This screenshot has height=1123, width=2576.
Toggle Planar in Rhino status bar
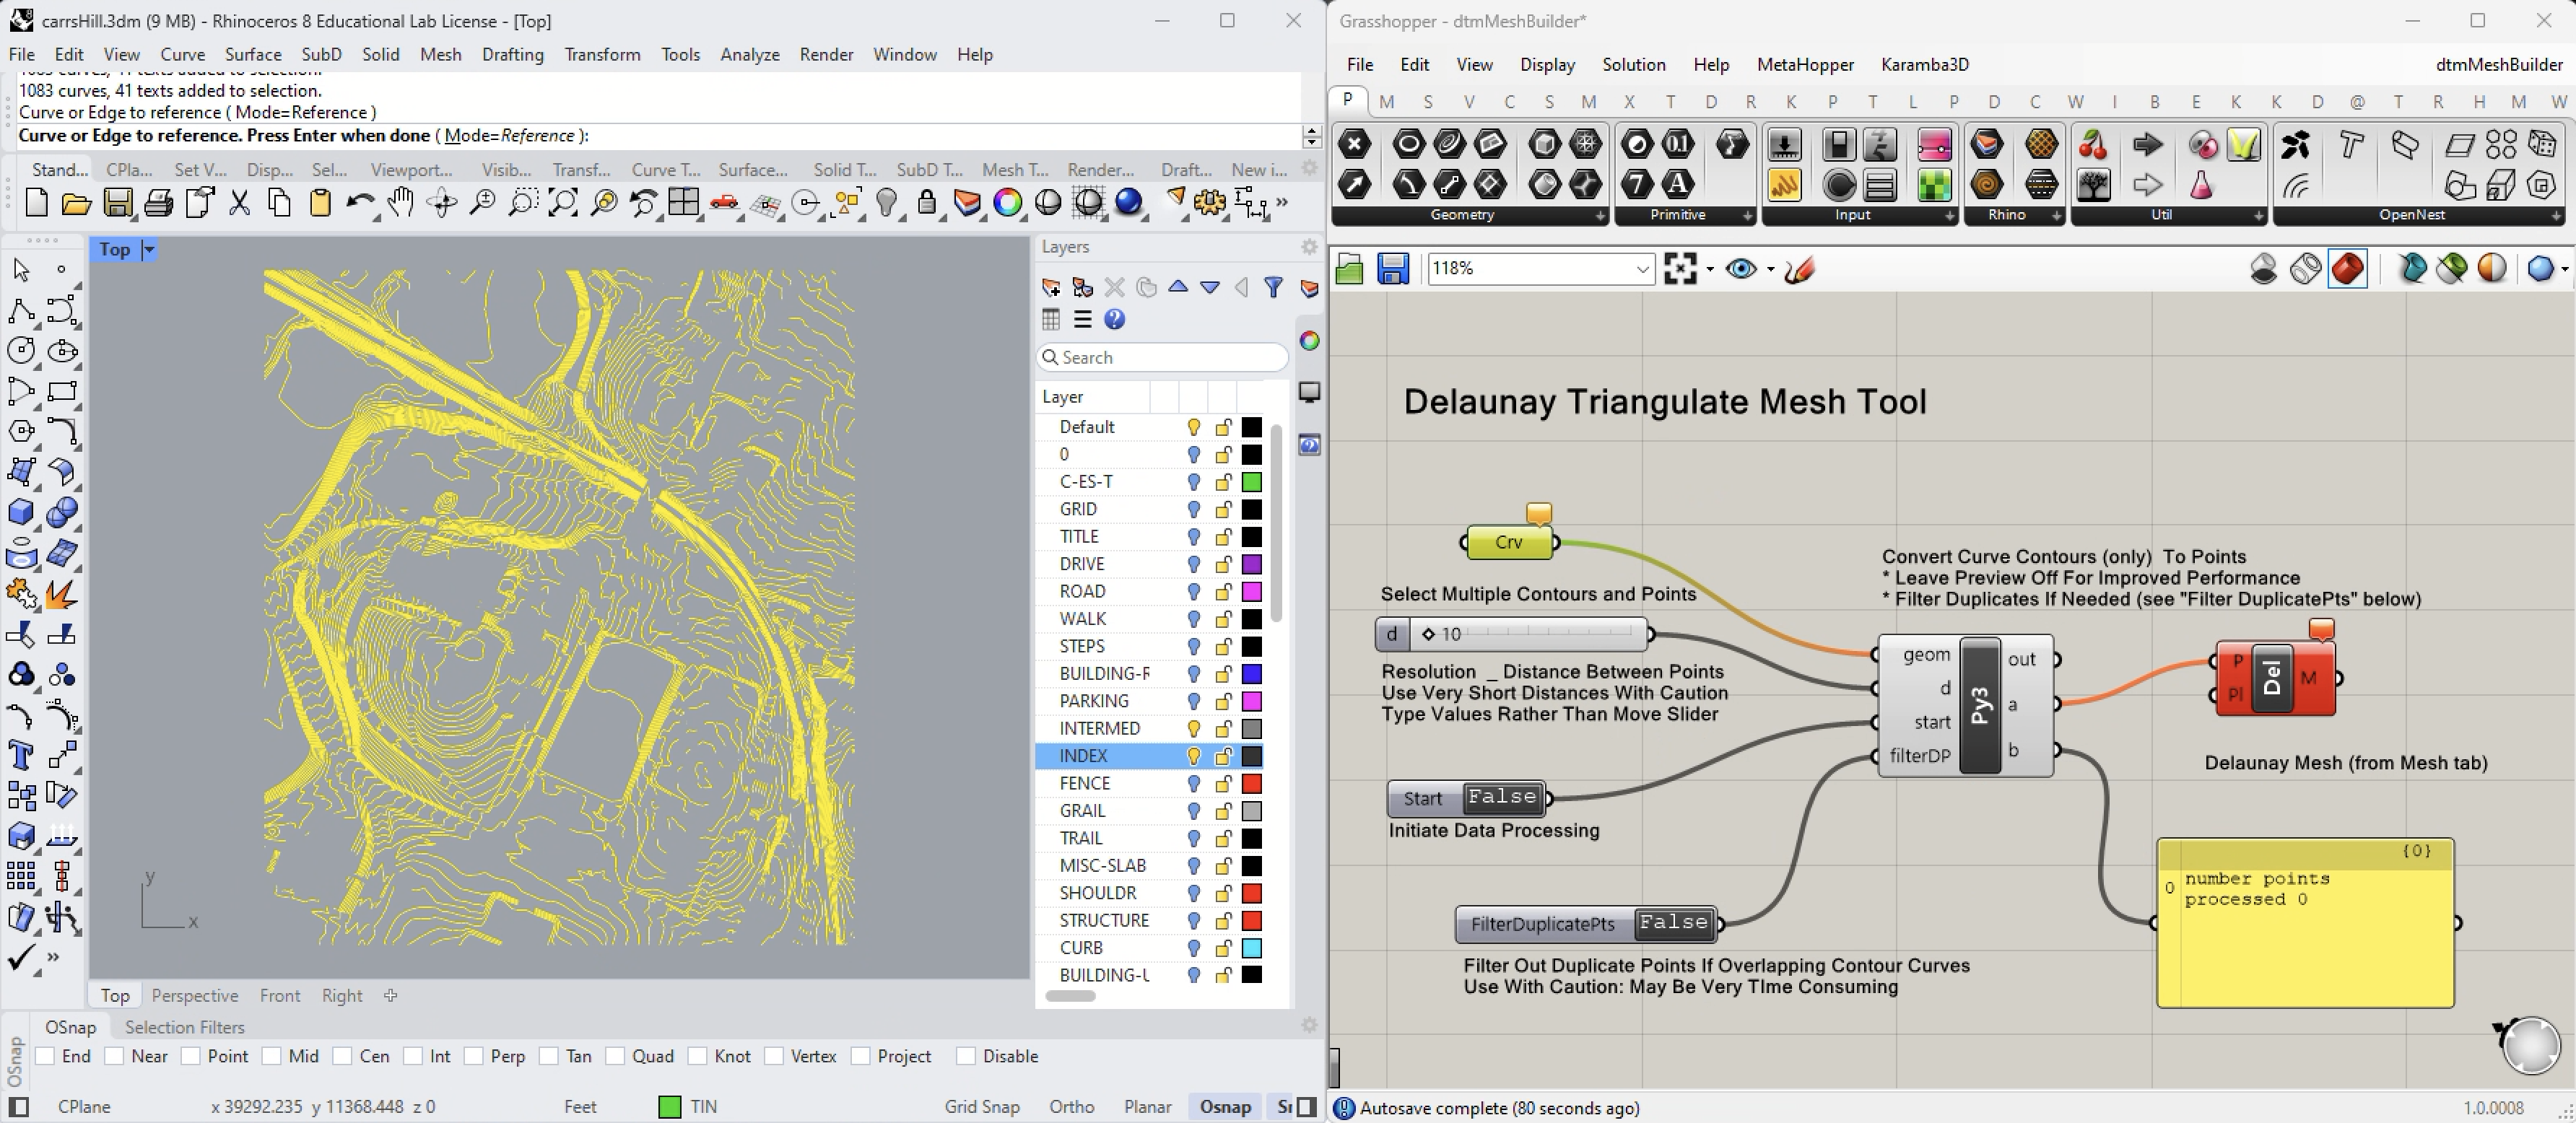1147,1106
